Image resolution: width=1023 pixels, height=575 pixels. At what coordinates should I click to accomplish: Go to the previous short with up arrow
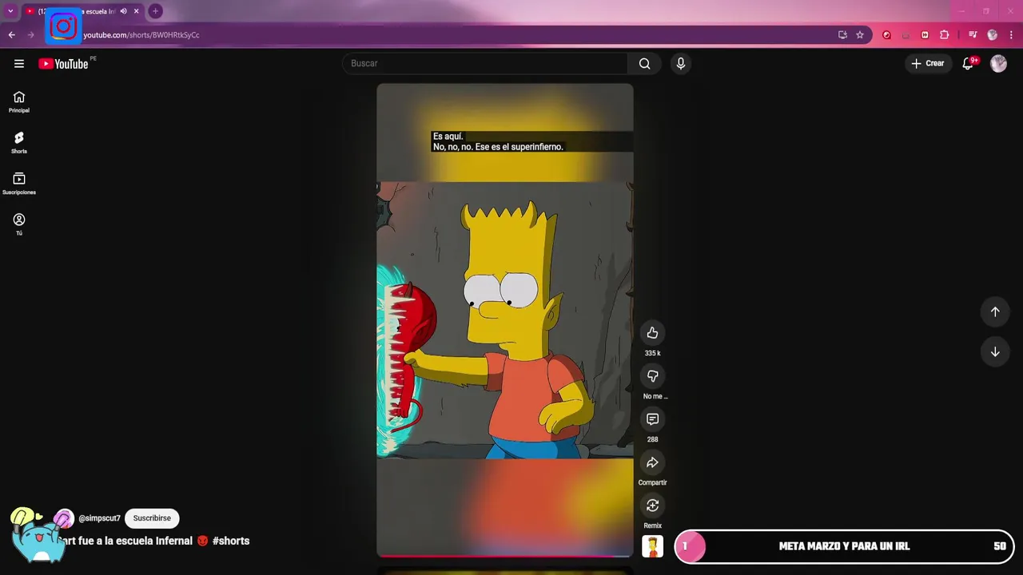995,312
